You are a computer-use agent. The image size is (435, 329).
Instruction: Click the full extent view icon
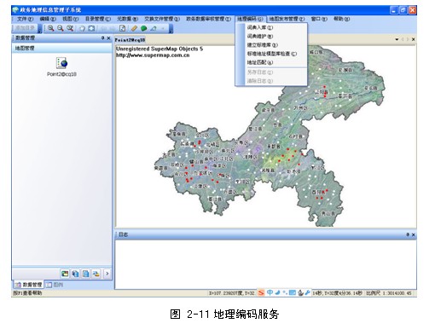(91, 28)
